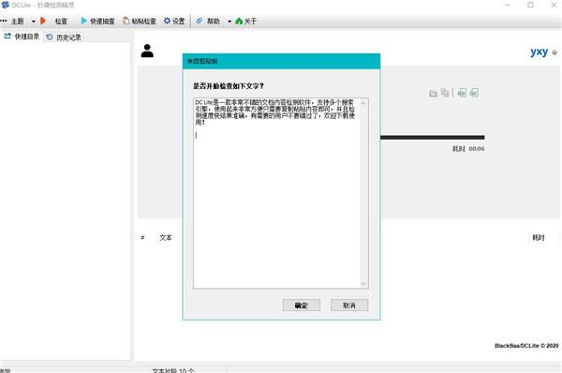This screenshot has width=562, height=373.
Task: Click the green 关于 home icon
Action: (239, 22)
